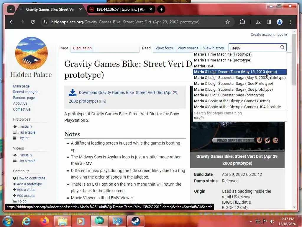Click the download (info) link
This screenshot has height=227, width=302.
[102, 102]
